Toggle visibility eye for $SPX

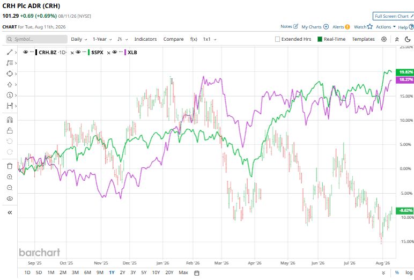pyautogui.click(x=78, y=52)
